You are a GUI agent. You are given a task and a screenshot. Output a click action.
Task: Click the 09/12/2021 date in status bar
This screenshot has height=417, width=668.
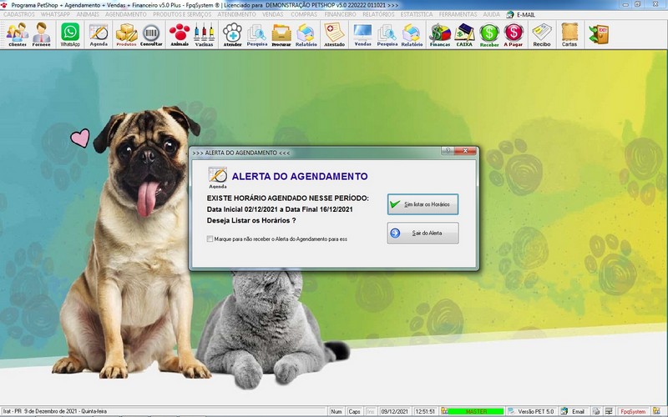(x=395, y=411)
